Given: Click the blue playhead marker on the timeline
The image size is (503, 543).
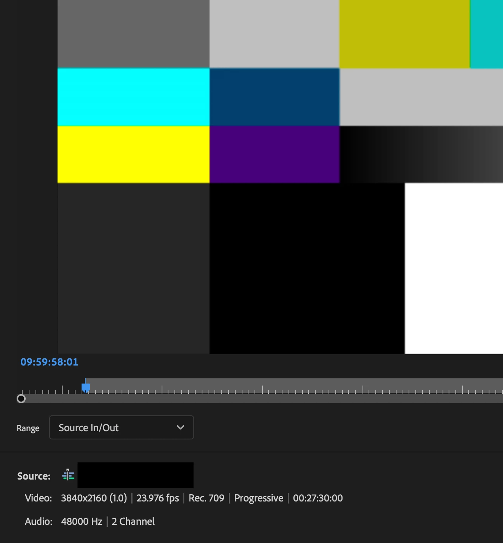Looking at the screenshot, I should [x=86, y=387].
